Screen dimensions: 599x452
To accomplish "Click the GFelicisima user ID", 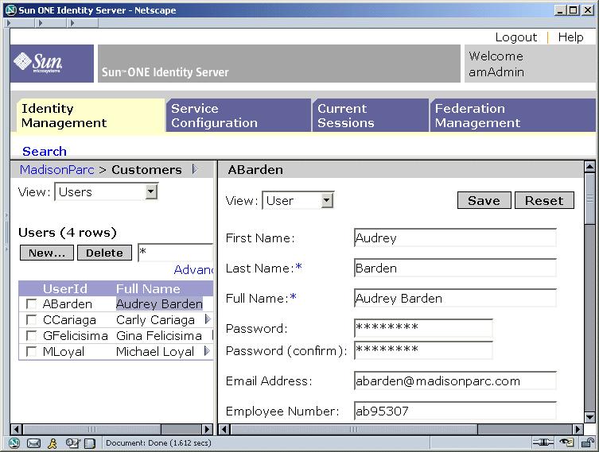I will click(x=76, y=336).
